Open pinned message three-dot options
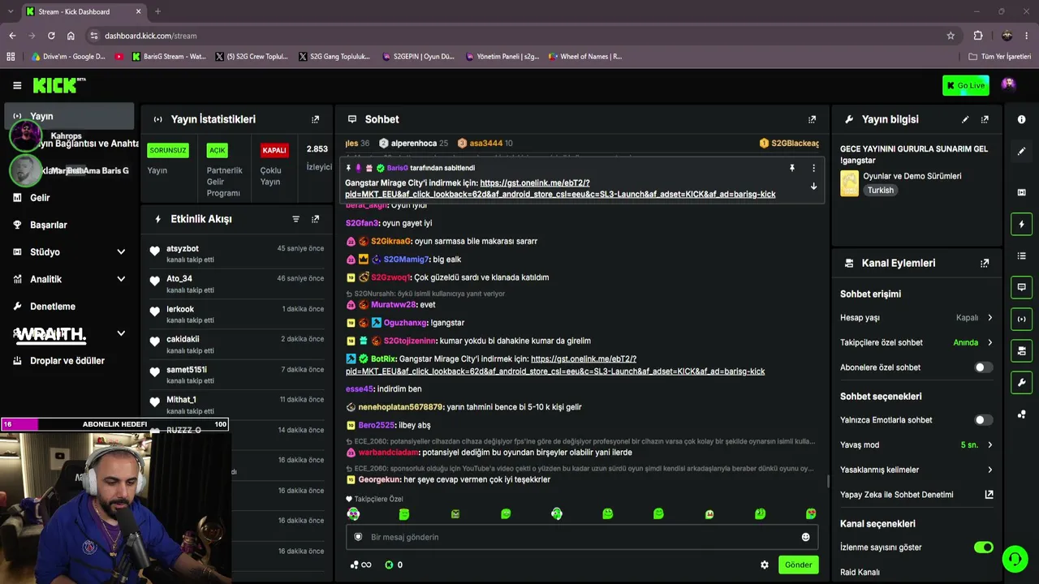Screen dimensions: 1039x584 813,168
